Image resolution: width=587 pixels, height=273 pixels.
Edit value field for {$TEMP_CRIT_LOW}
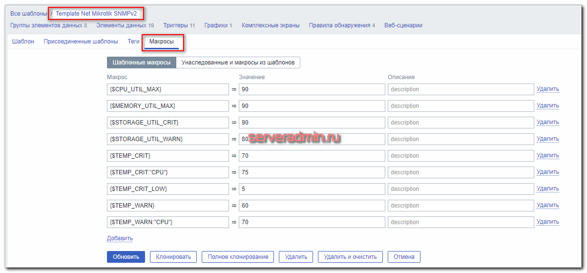312,189
